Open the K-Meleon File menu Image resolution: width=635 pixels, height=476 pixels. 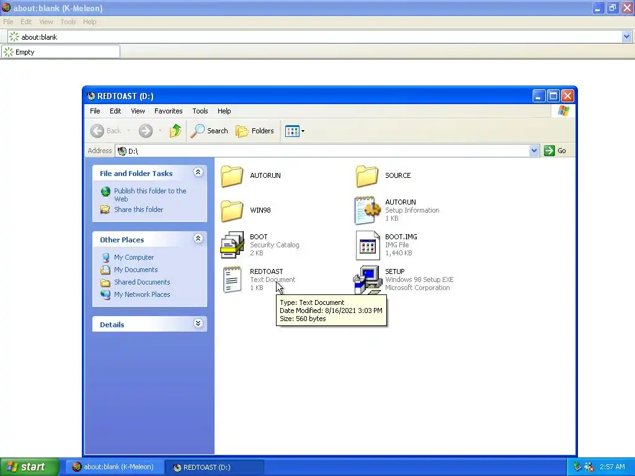pyautogui.click(x=8, y=22)
